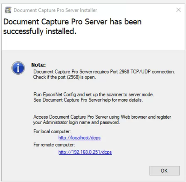The image size is (186, 182).
Task: Click the installer app icon in title bar
Action: coord(8,10)
